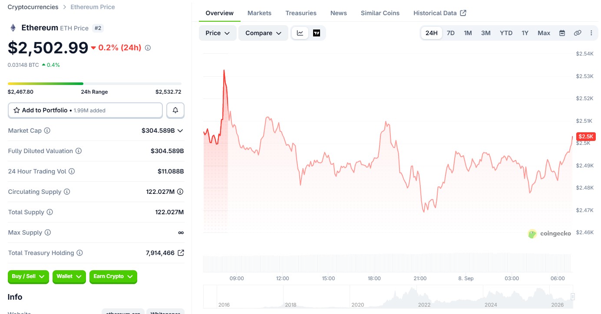The image size is (601, 314).
Task: Switch to the Markets tab
Action: pos(259,13)
